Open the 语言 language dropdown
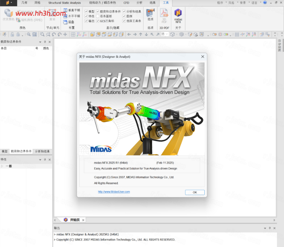284x247 pixels. pyautogui.click(x=256, y=3)
